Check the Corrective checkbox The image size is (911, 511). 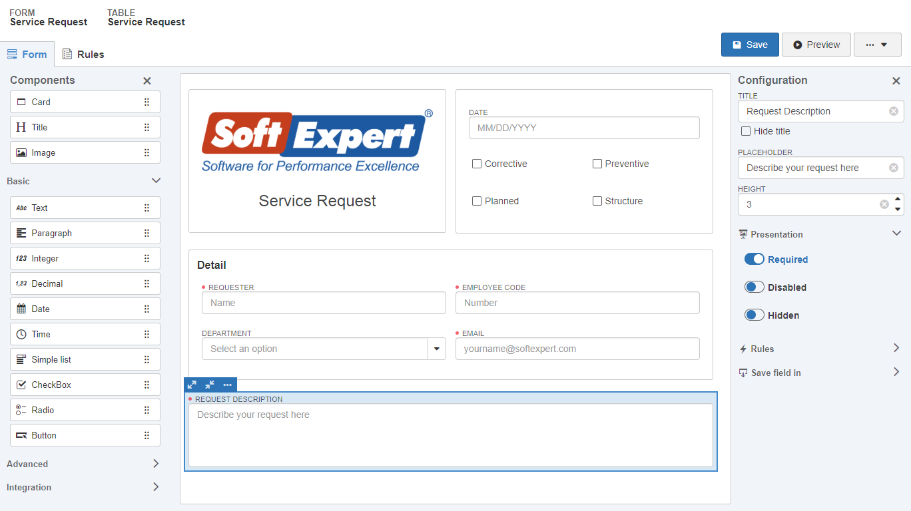tap(477, 163)
